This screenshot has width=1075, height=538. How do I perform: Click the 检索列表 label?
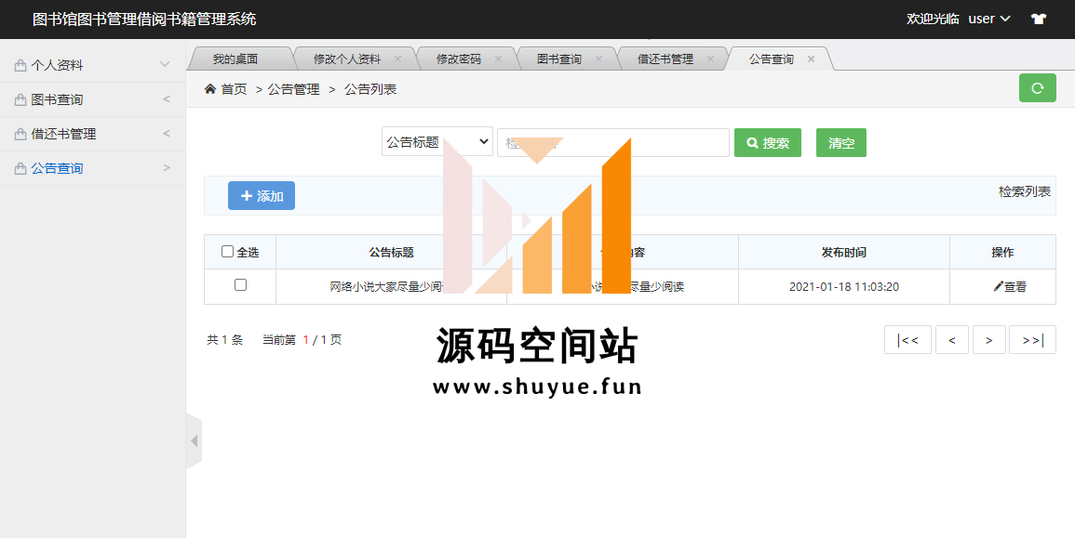coord(1024,191)
